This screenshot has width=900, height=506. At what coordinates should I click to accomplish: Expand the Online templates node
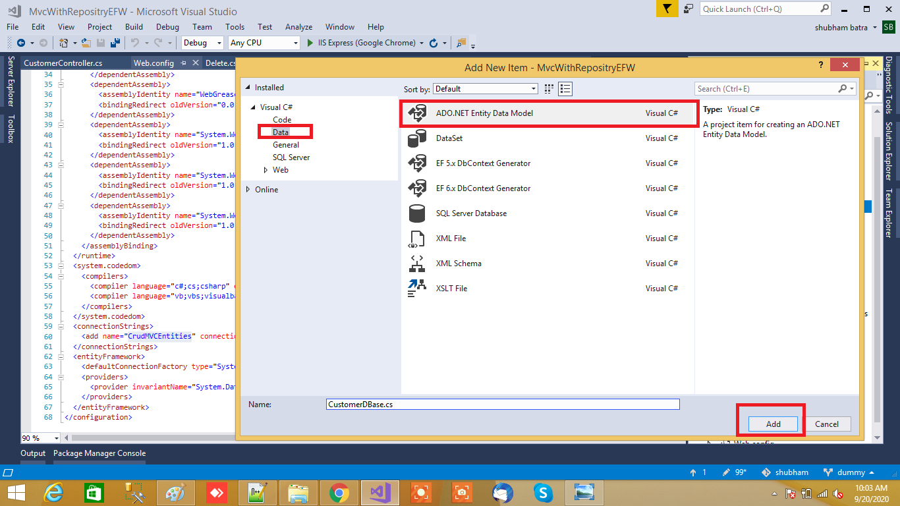tap(248, 190)
